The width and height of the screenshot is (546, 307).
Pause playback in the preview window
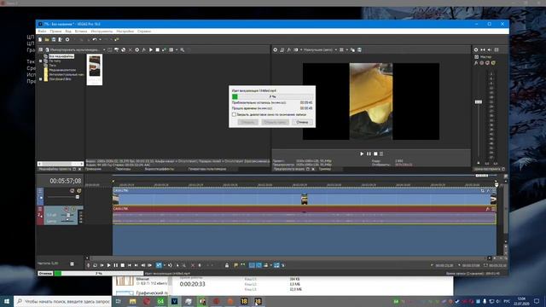tap(369, 153)
